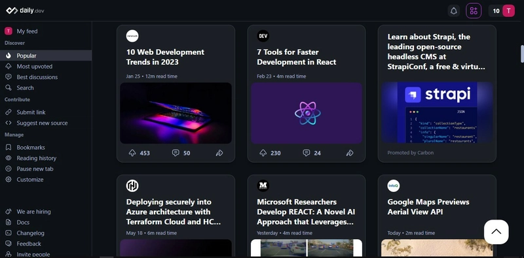Click Invite people in sidebar
The height and width of the screenshot is (258, 524).
[x=33, y=254]
